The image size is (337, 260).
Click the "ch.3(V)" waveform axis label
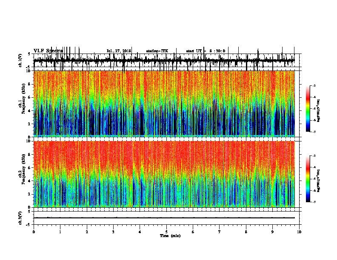(x=20, y=218)
